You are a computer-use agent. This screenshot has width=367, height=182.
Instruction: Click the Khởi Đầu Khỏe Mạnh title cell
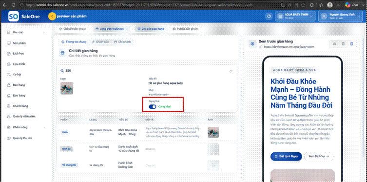128,132
